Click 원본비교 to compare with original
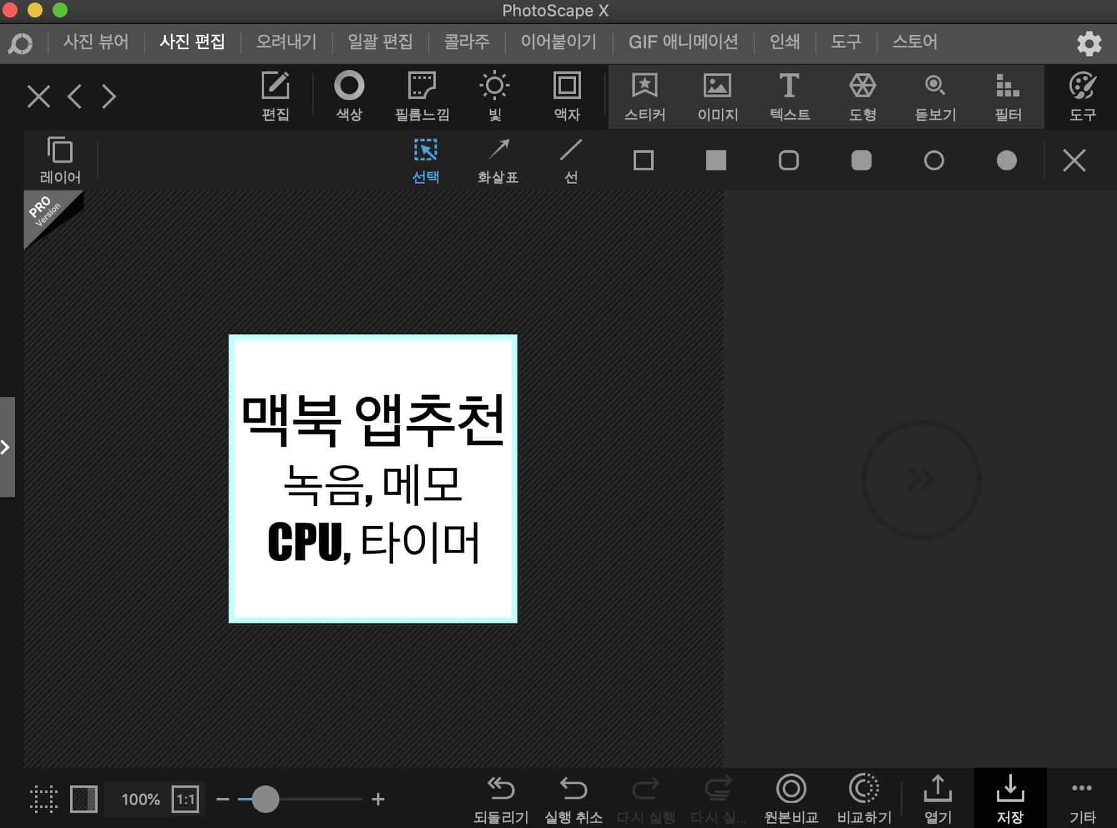Image resolution: width=1117 pixels, height=828 pixels. 791,799
